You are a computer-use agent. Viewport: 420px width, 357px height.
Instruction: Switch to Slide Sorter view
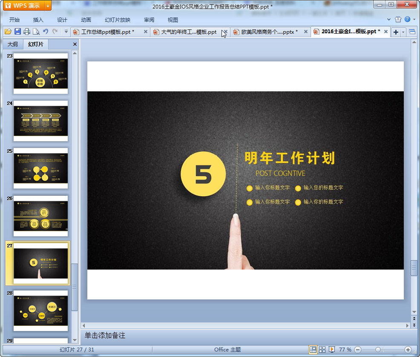click(322, 349)
